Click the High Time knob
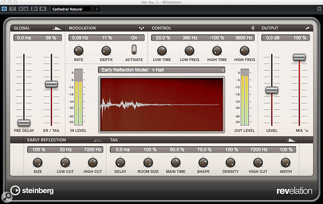The width and height of the screenshot is (323, 204). [217, 50]
